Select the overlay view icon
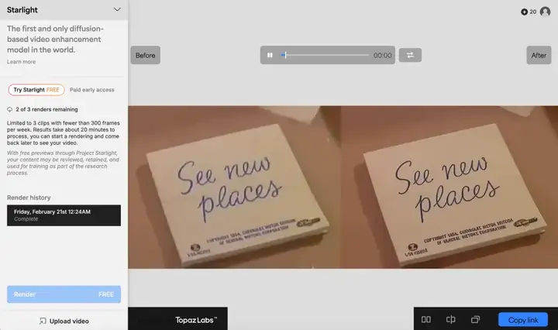Screen dimensions: 558x330 pos(475,319)
